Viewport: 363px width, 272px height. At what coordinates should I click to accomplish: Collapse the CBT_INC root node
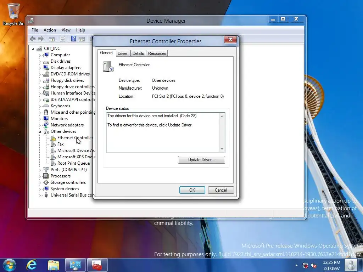tap(33, 49)
